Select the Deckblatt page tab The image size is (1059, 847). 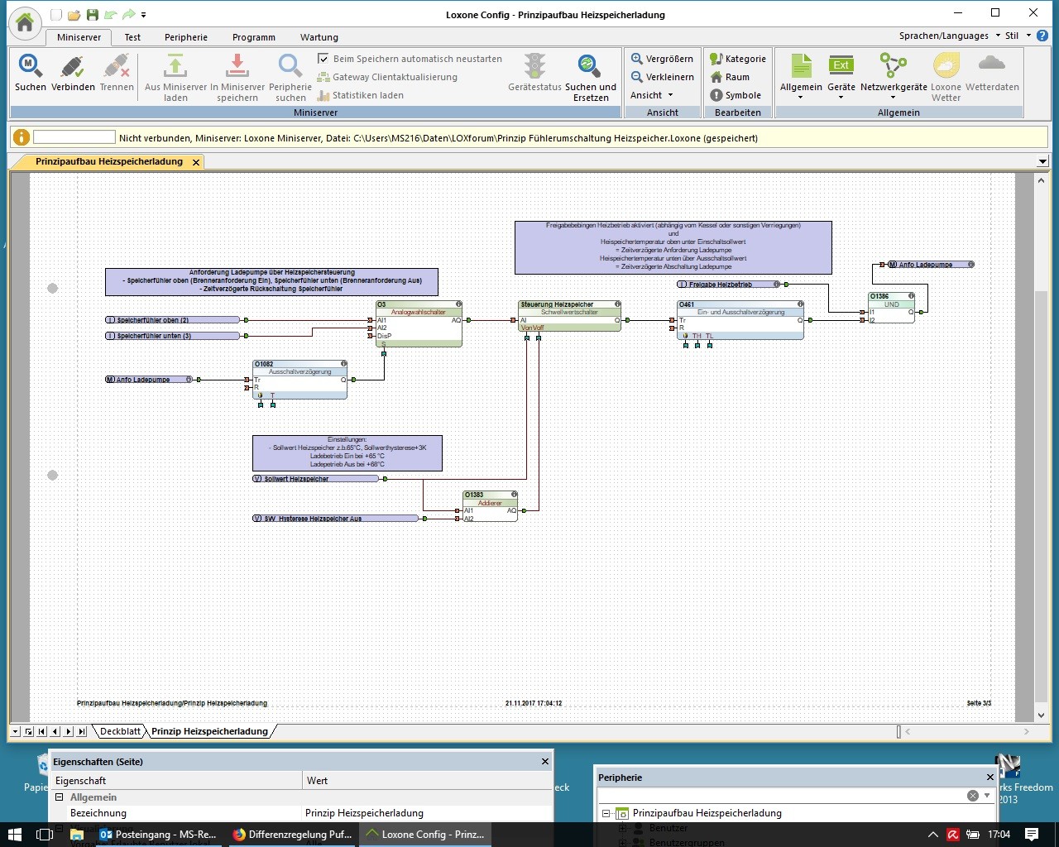click(121, 731)
